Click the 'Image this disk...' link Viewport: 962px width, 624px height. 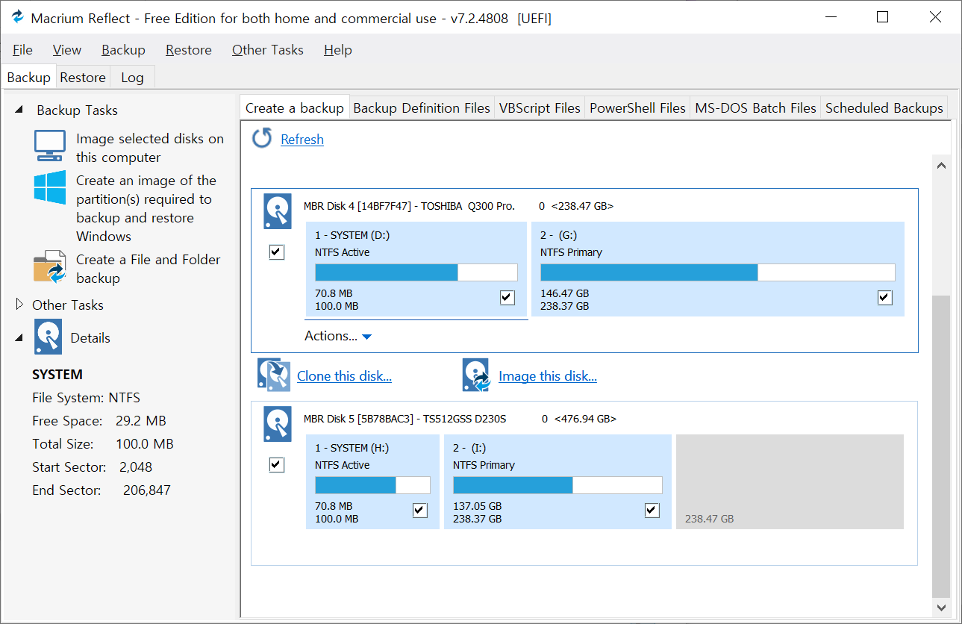coord(547,376)
